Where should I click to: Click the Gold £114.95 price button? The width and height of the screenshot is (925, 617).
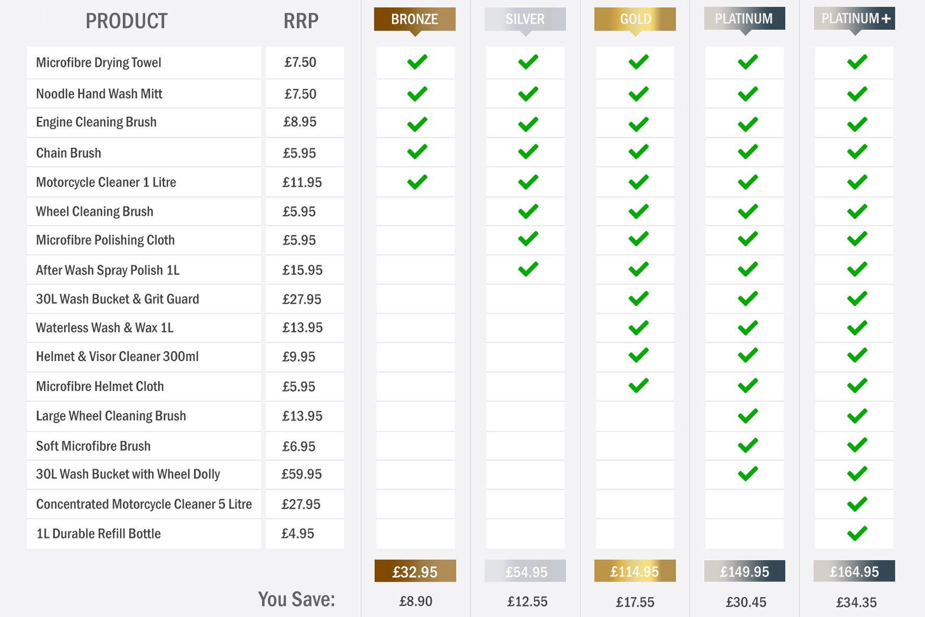pyautogui.click(x=635, y=572)
